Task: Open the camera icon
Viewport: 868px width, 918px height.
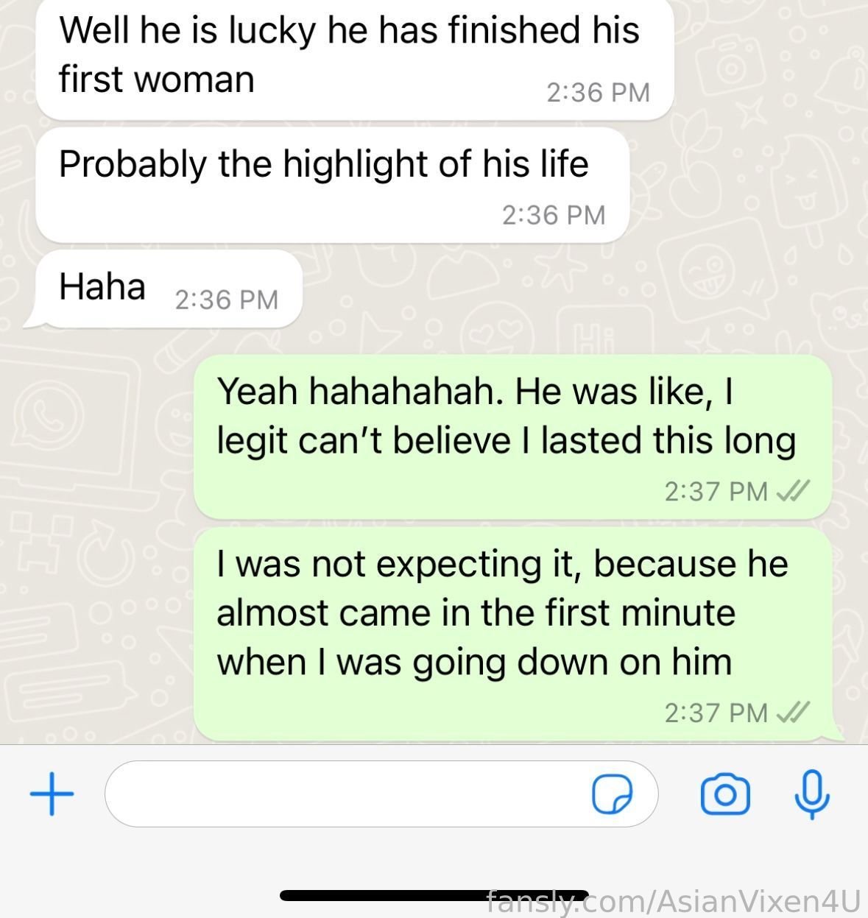Action: 725,794
